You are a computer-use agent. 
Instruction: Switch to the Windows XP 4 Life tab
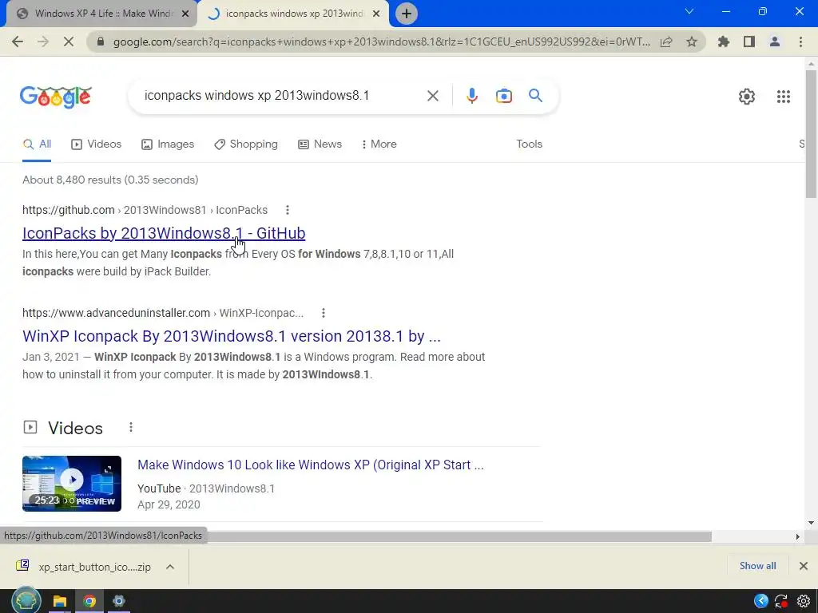(101, 14)
